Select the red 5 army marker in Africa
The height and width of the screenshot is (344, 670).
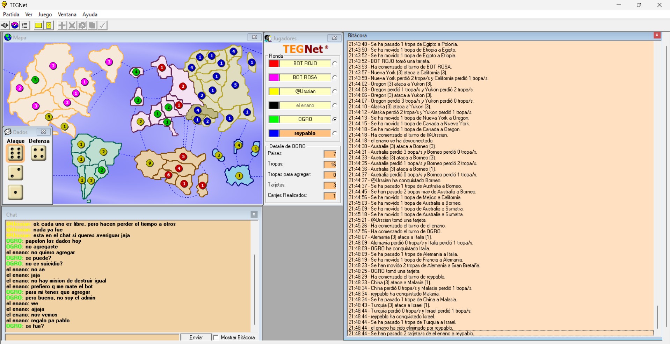(x=183, y=156)
